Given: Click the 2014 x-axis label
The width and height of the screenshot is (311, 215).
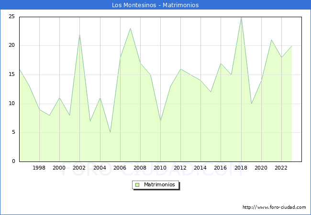Looking at the screenshot, I should point(200,168).
